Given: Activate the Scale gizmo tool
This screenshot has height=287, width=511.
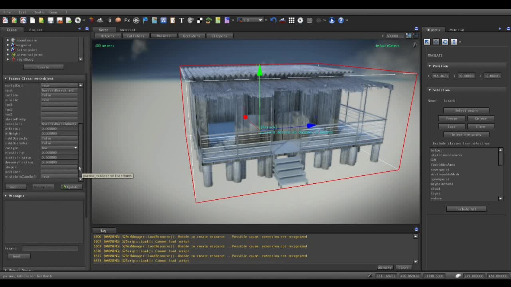Looking at the screenshot, I should tap(454, 41).
